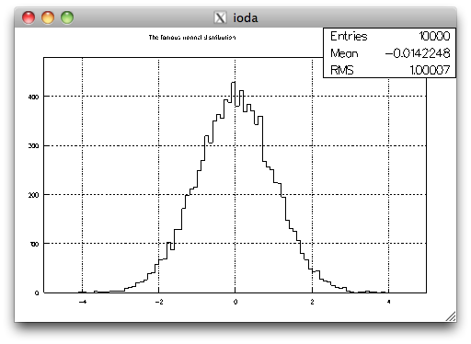Click the green zoom window button
471x344 pixels.
pyautogui.click(x=67, y=17)
